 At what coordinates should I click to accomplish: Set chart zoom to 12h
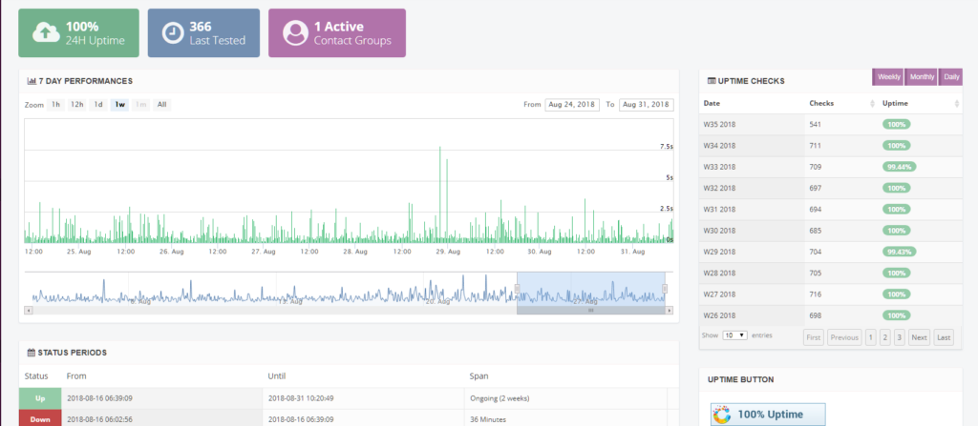tap(76, 105)
